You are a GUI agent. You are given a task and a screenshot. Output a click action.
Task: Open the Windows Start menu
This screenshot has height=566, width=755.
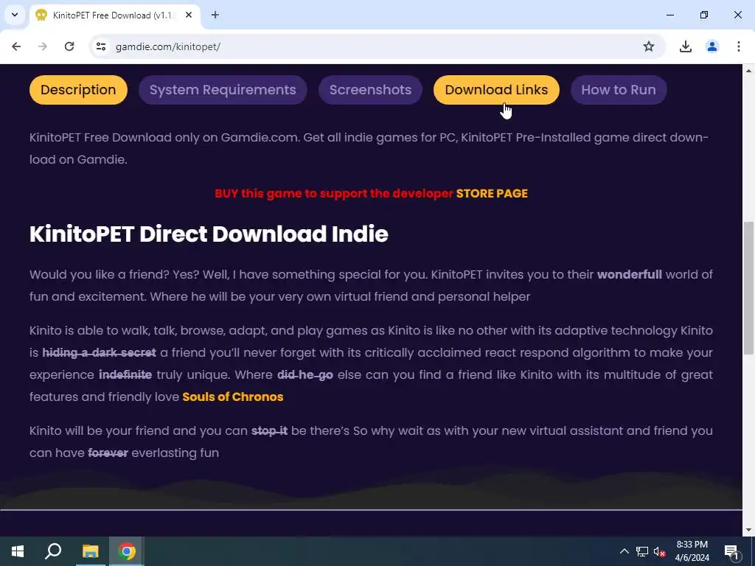[18, 551]
